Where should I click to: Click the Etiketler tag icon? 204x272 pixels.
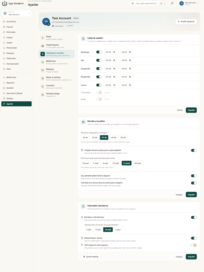43,70
